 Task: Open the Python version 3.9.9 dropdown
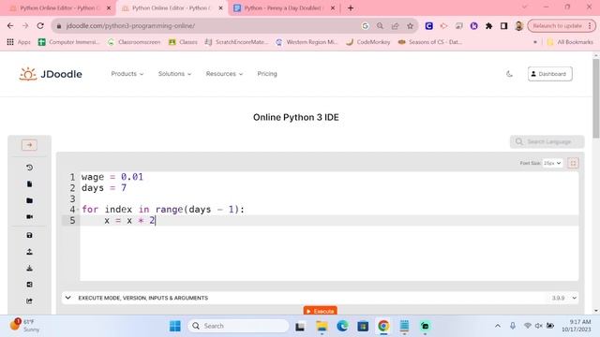564,298
